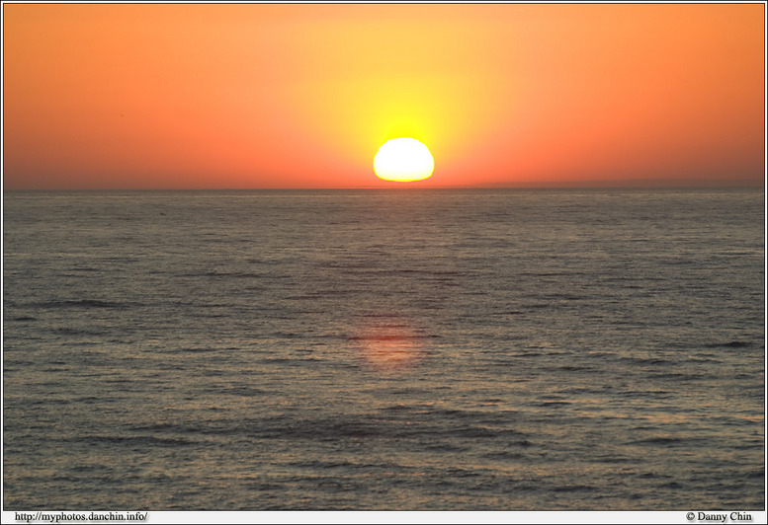The width and height of the screenshot is (768, 525).
Task: Click the orange sky in the top-left corner
Action: [x=40, y=30]
